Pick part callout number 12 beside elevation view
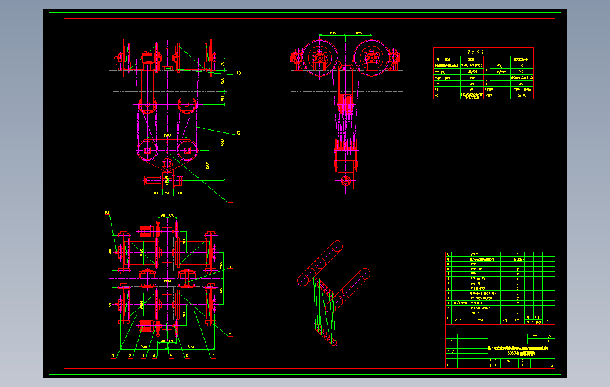Screen dimensions: 610x387 click(x=238, y=133)
